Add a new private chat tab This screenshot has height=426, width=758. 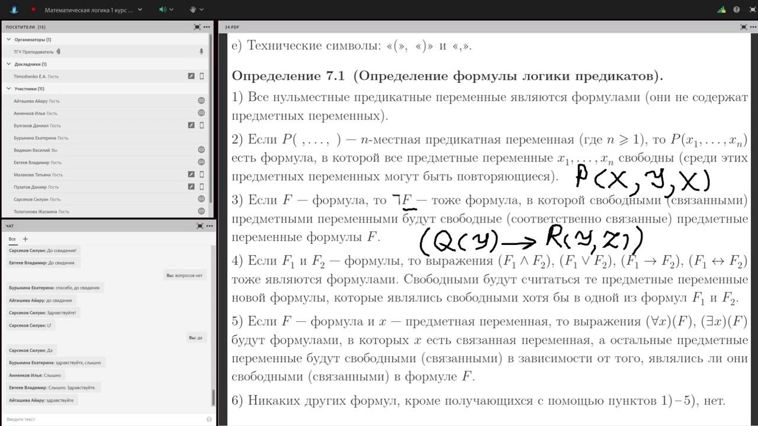(25, 239)
